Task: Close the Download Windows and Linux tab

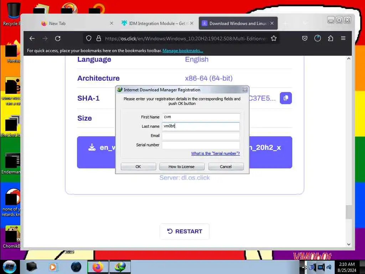Action: pos(272,23)
